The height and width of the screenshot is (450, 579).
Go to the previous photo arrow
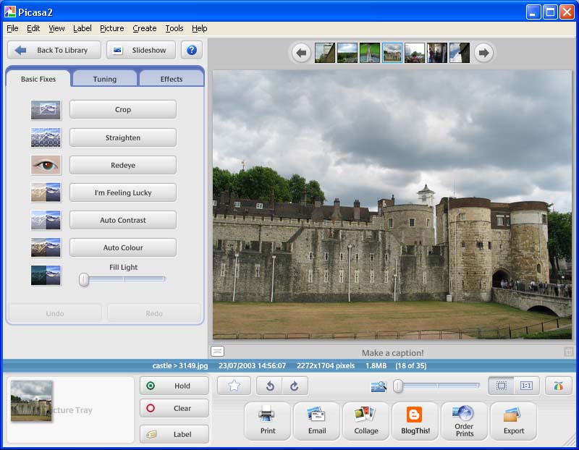coord(302,53)
